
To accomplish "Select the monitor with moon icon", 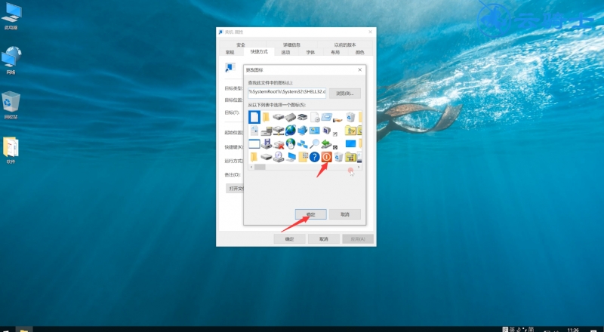I will (327, 131).
